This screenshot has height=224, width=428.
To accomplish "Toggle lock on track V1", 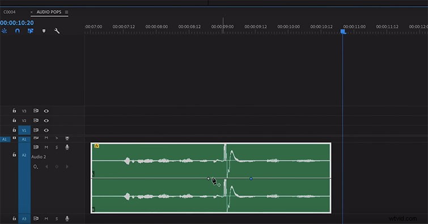I will click(x=14, y=130).
